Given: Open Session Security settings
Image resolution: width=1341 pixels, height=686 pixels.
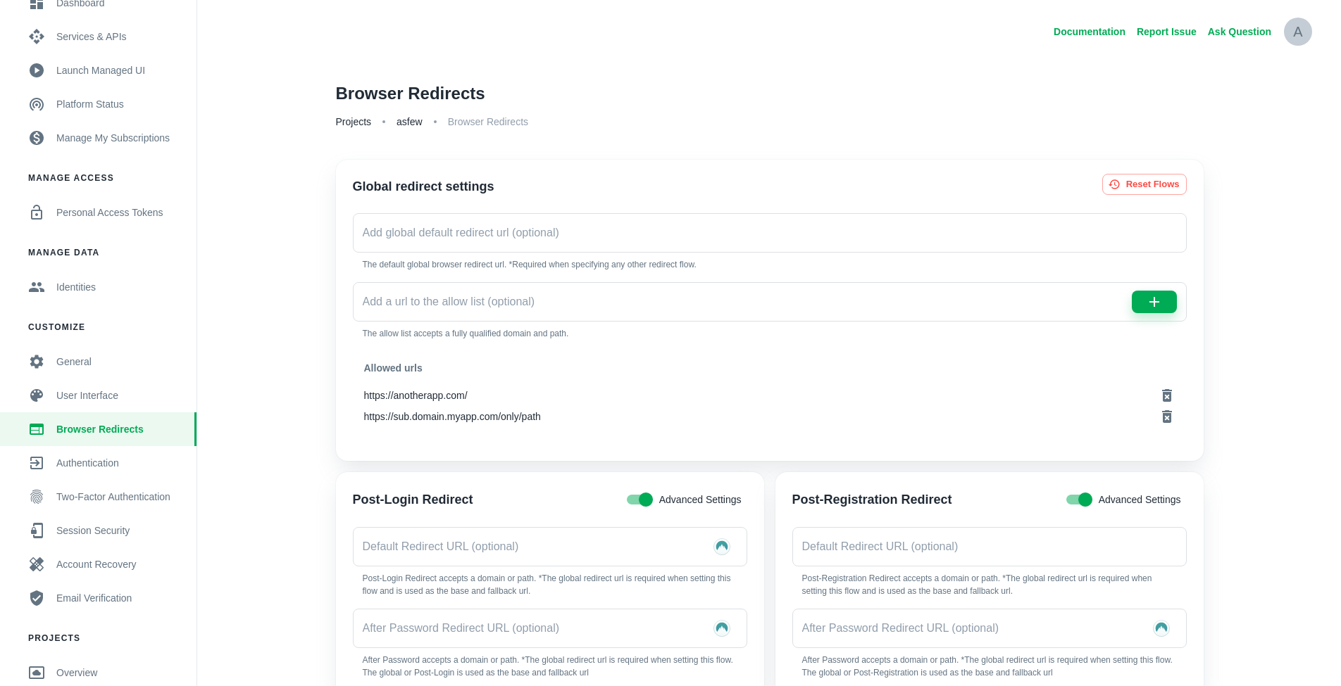Looking at the screenshot, I should pos(92,531).
